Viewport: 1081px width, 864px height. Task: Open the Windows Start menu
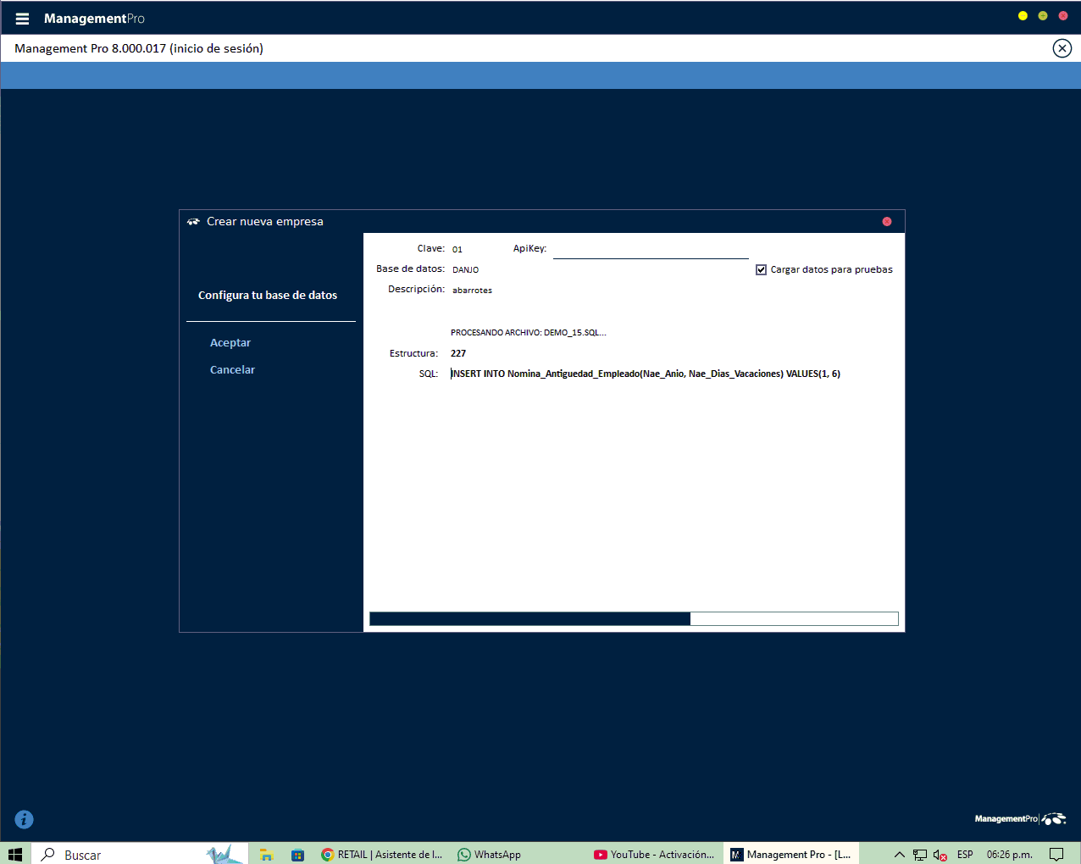tap(15, 854)
